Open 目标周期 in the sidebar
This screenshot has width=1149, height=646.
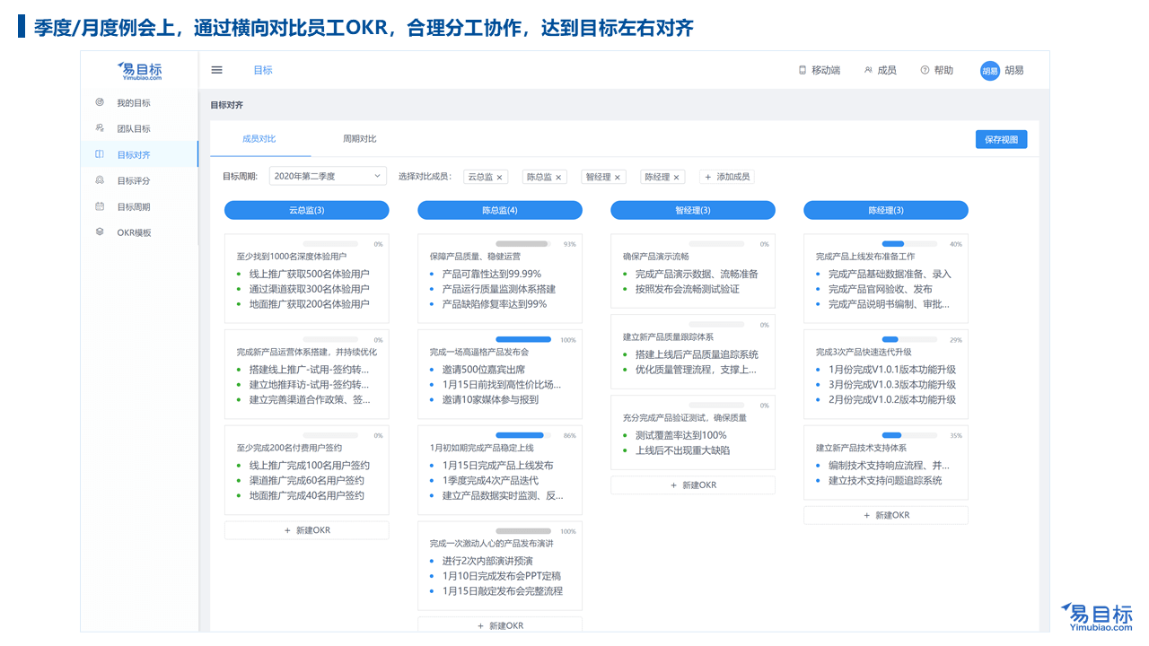pyautogui.click(x=134, y=207)
